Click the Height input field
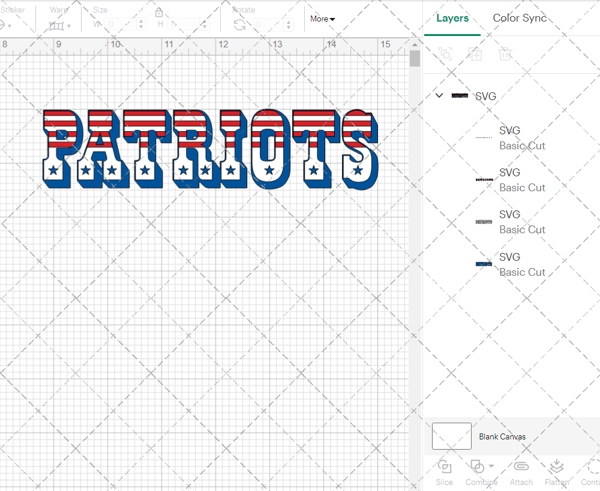The height and width of the screenshot is (491, 600). point(183,25)
